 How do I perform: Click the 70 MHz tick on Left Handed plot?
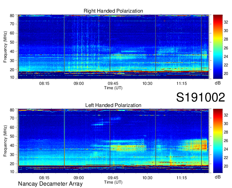click(12, 118)
